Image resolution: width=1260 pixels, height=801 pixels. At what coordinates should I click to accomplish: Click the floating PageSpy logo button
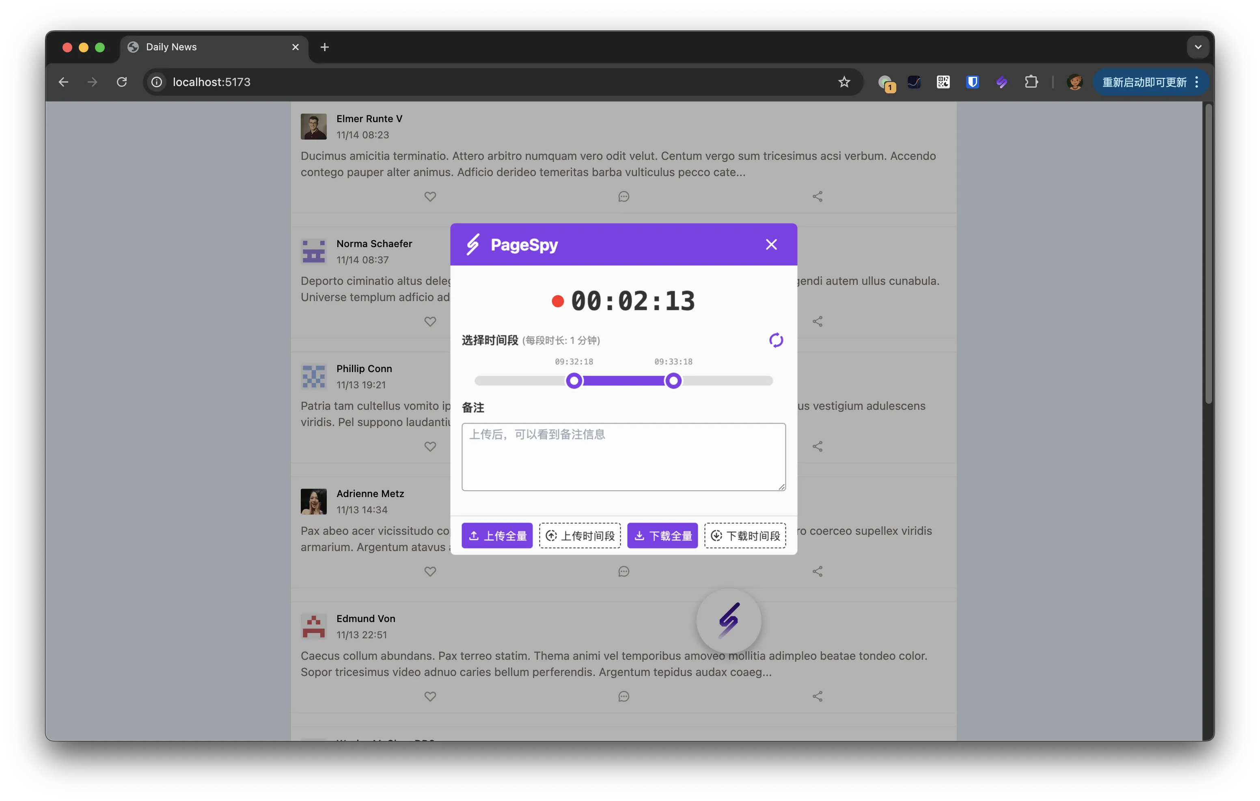coord(728,620)
